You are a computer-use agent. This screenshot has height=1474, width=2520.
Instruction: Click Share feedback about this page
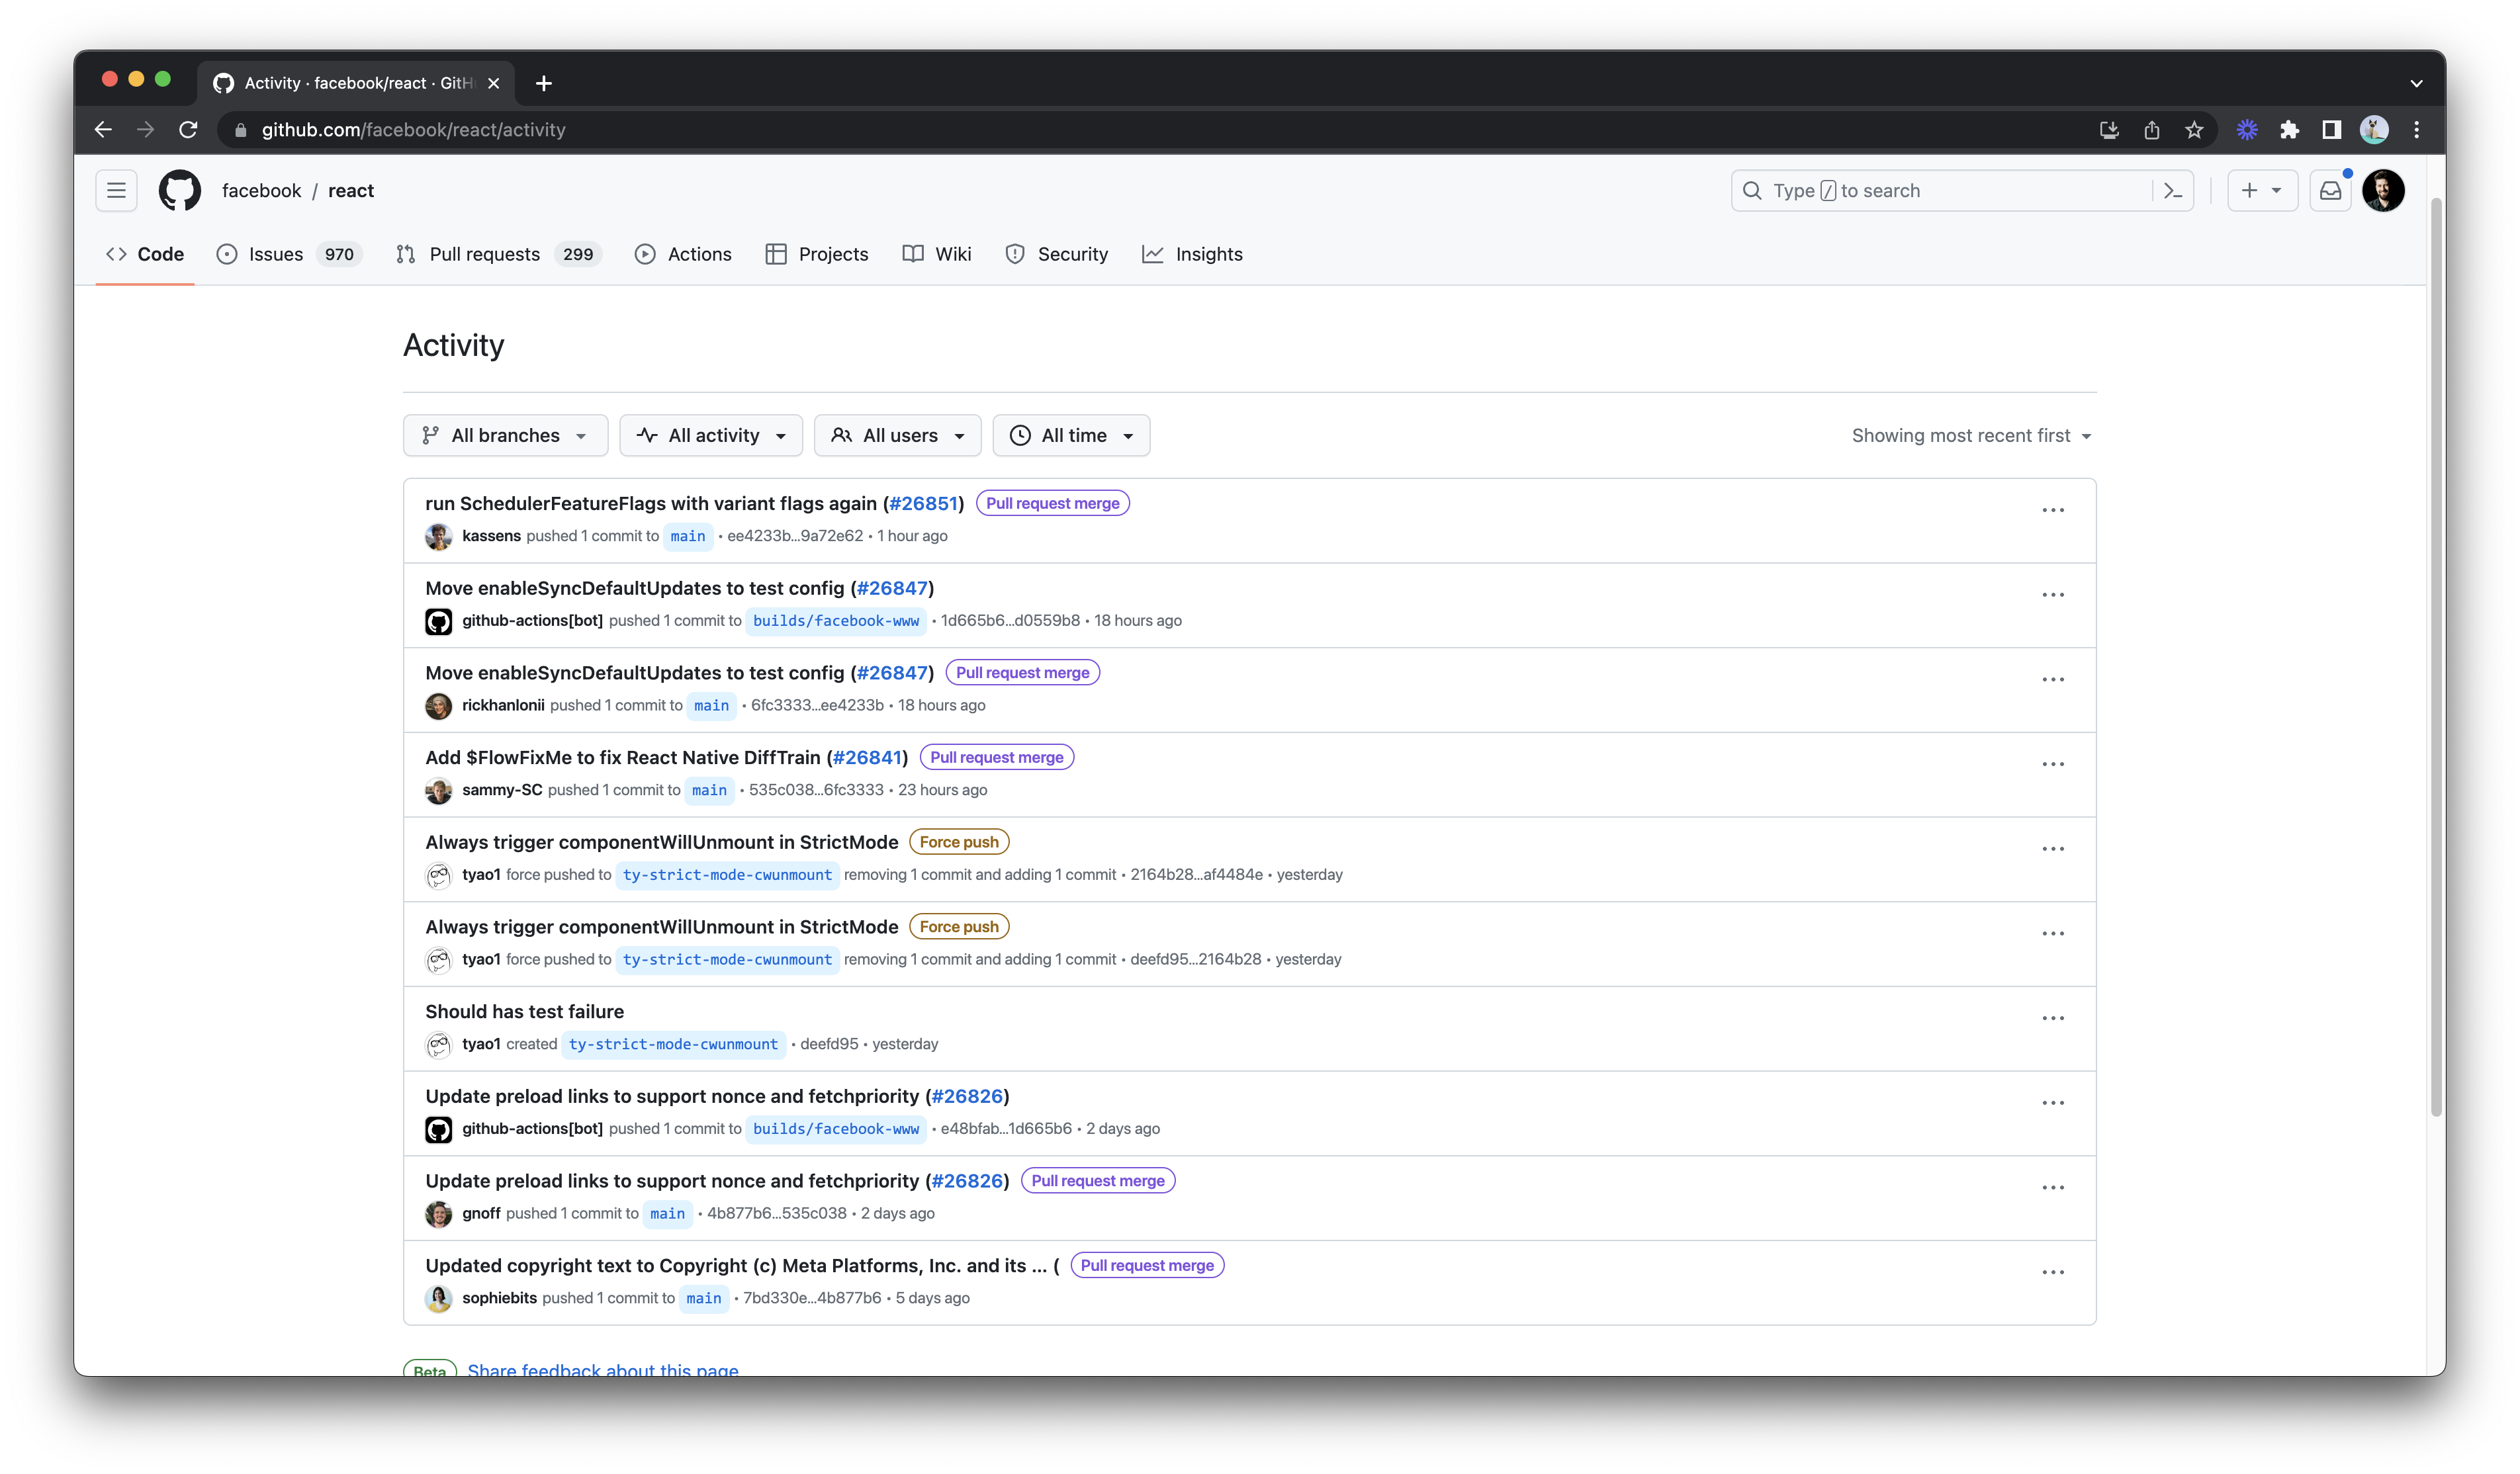coord(603,1369)
